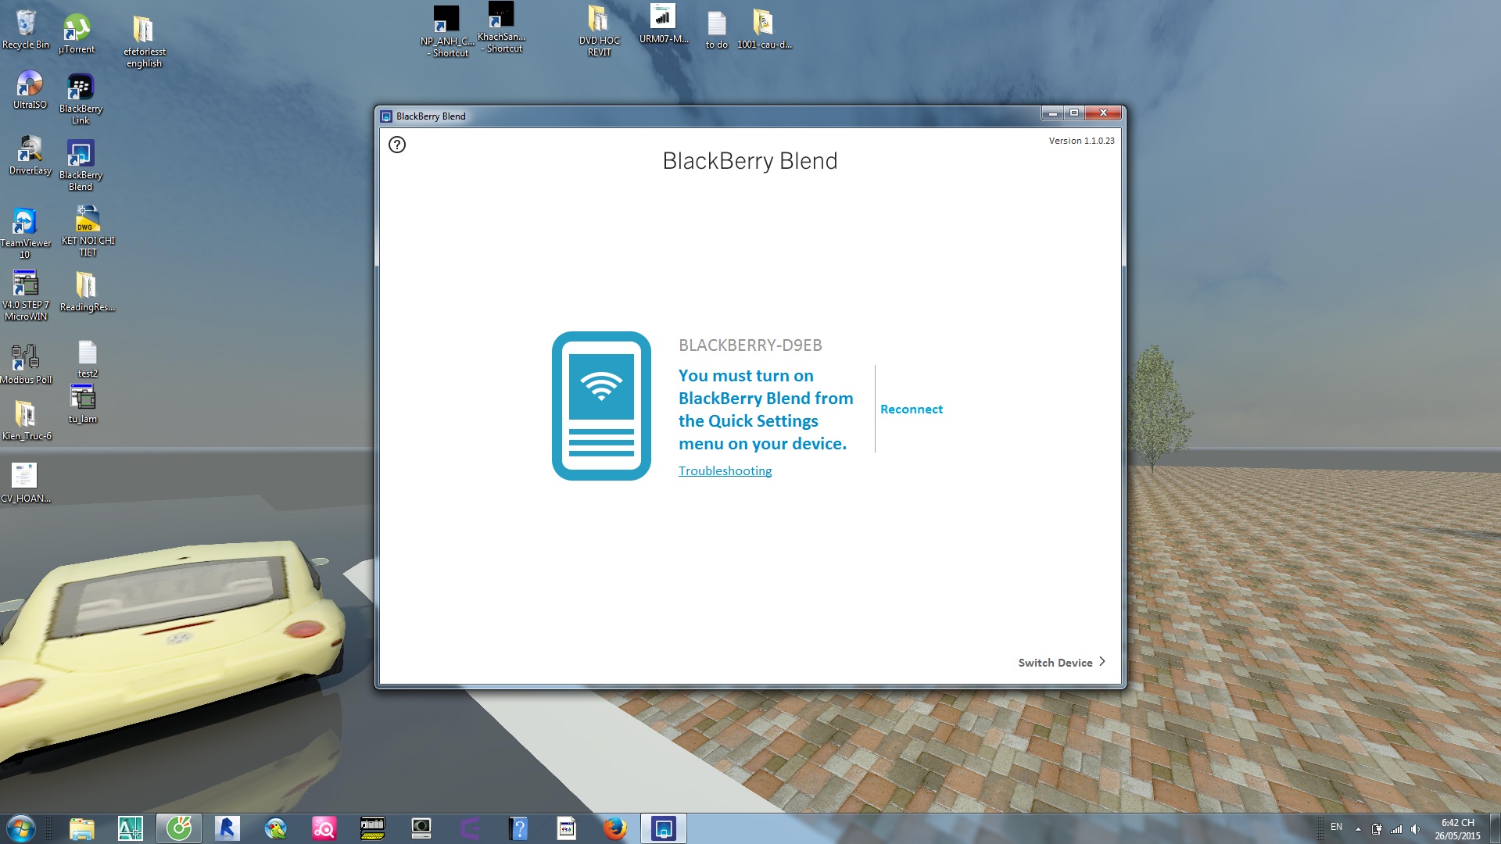Image resolution: width=1501 pixels, height=844 pixels.
Task: Open the Windows Start menu
Action: pyautogui.click(x=21, y=828)
